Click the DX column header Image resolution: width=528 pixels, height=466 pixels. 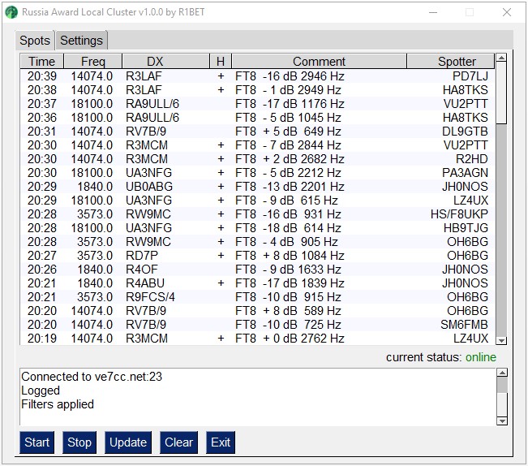point(154,62)
